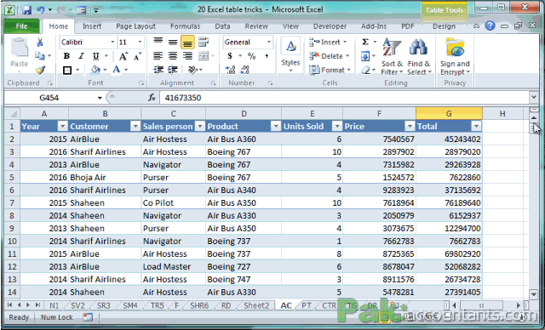This screenshot has height=330, width=545.
Task: Click the Insert cells button
Action: (x=328, y=42)
